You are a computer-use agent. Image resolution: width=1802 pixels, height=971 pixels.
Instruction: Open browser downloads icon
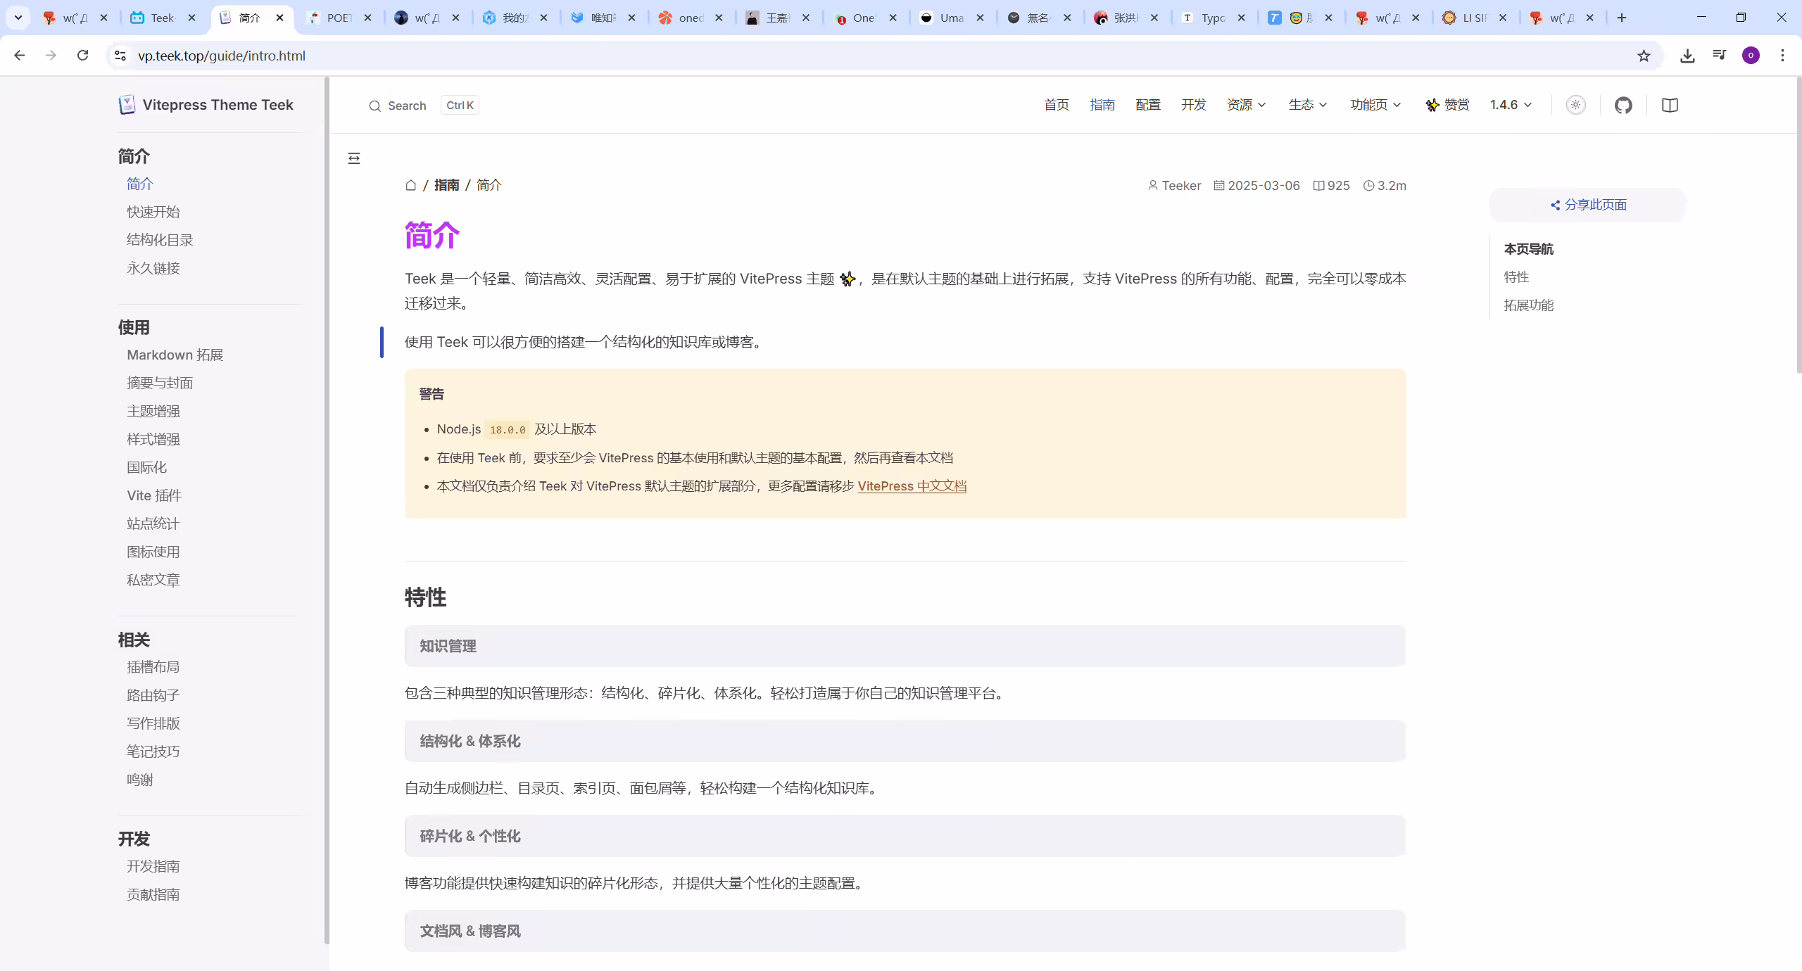[1687, 56]
